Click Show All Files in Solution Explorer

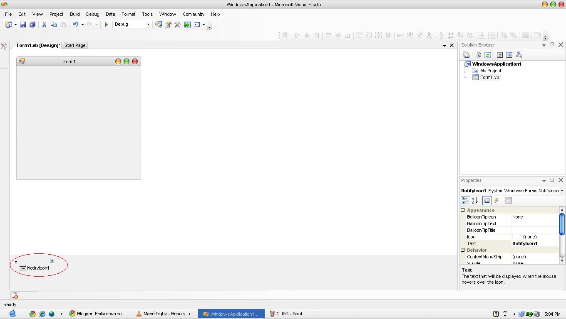click(x=478, y=55)
